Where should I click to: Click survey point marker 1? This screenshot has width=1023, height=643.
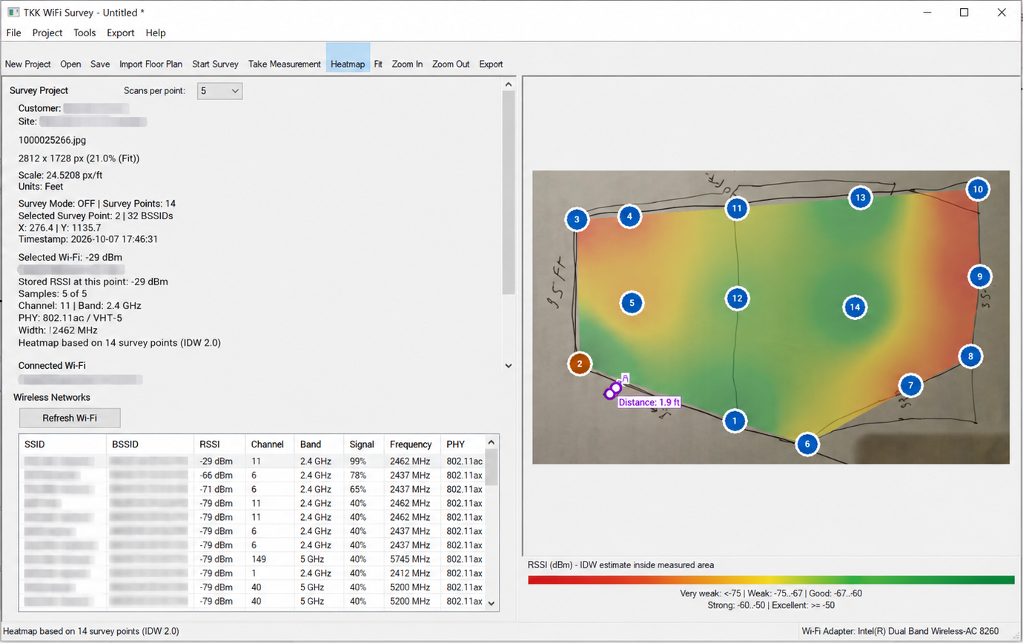735,421
